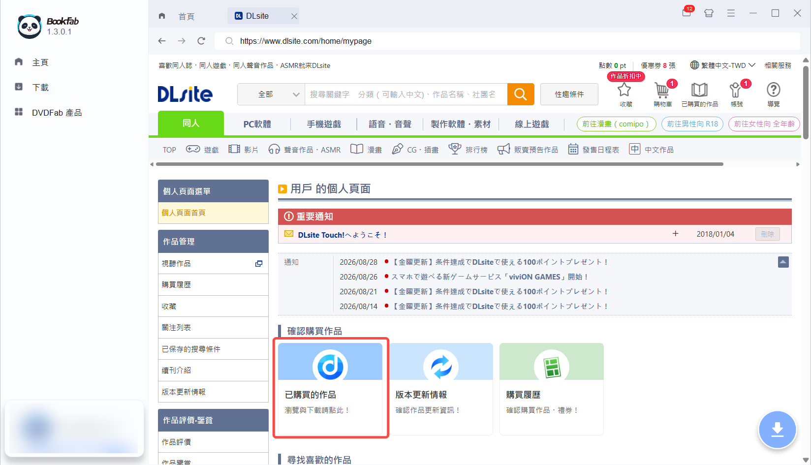
Task: Click the 點數 0 pt link
Action: pyautogui.click(x=612, y=65)
